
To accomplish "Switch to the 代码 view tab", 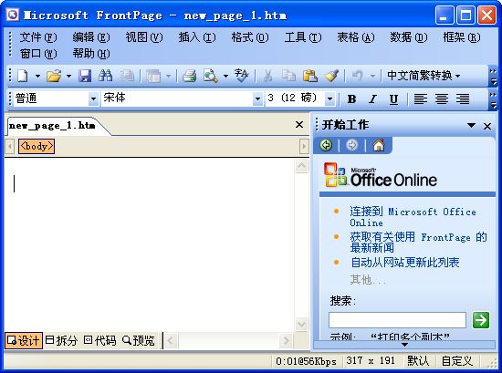I will coord(100,340).
